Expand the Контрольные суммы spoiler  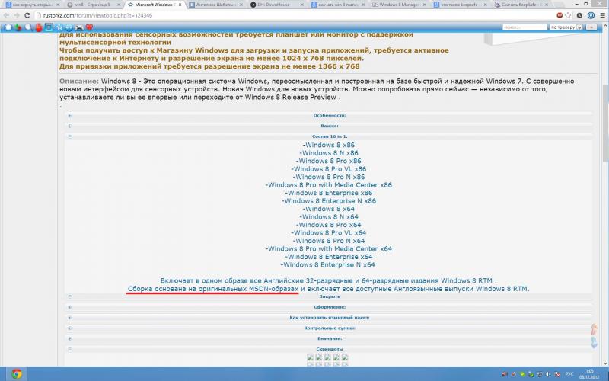point(329,328)
